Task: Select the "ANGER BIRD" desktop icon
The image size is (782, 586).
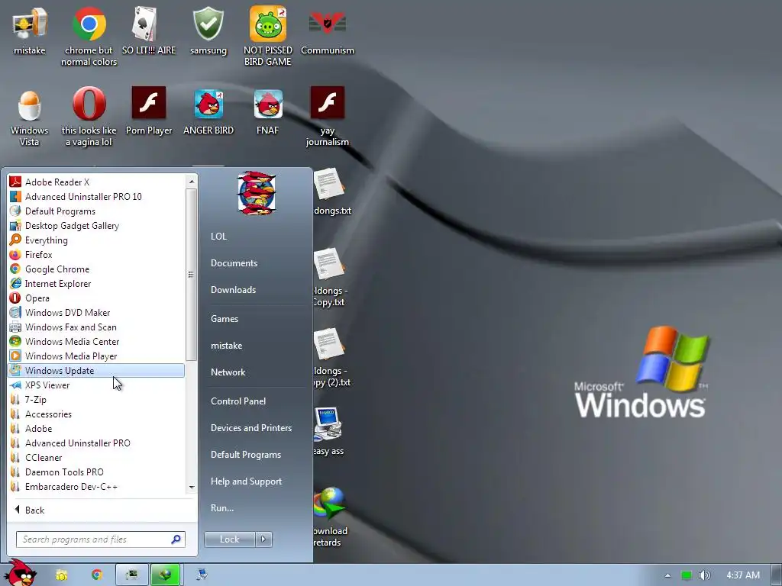Action: tap(208, 113)
